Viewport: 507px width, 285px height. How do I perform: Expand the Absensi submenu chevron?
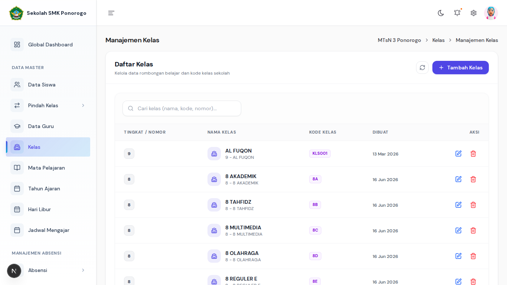point(83,270)
